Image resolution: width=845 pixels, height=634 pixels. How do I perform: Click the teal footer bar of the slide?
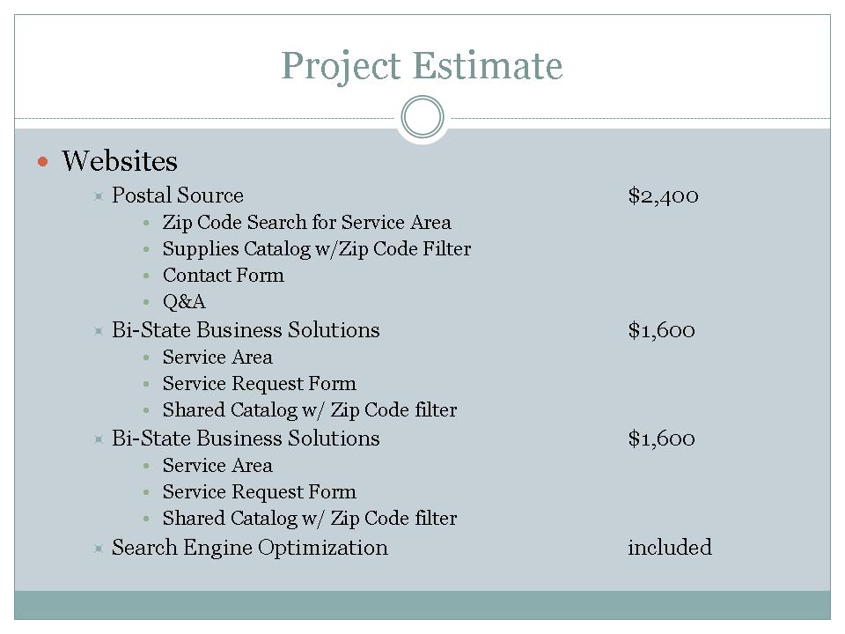coord(422,605)
